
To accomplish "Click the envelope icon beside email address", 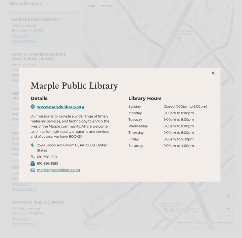I will point(33,170).
